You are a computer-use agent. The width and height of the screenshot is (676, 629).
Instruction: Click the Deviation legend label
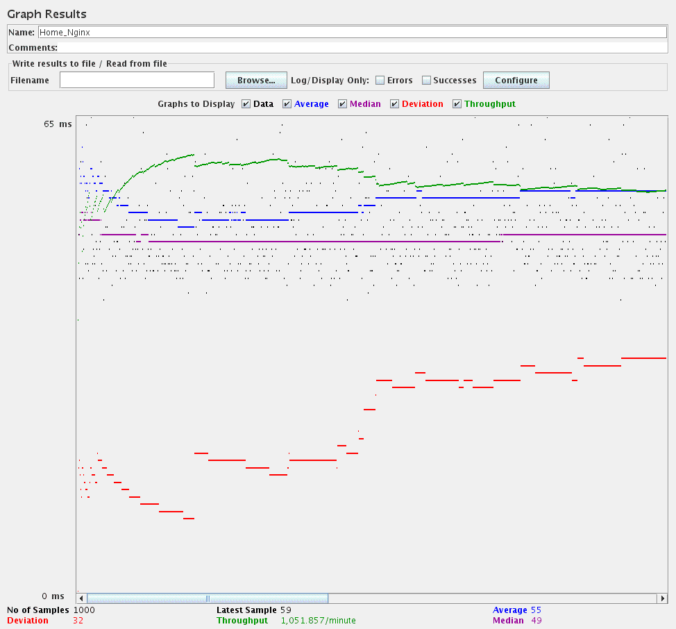pyautogui.click(x=423, y=104)
